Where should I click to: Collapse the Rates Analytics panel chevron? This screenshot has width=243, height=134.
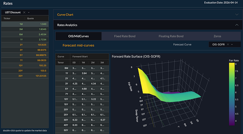click(237, 25)
